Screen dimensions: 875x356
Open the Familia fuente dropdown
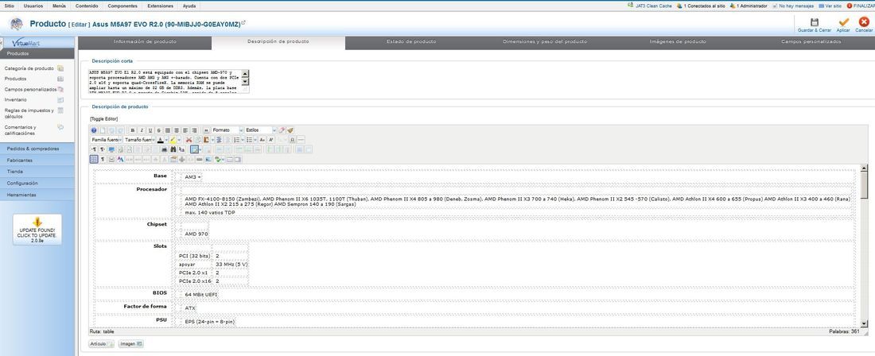(x=107, y=139)
